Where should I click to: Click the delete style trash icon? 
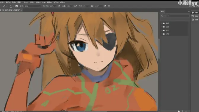[186, 111]
